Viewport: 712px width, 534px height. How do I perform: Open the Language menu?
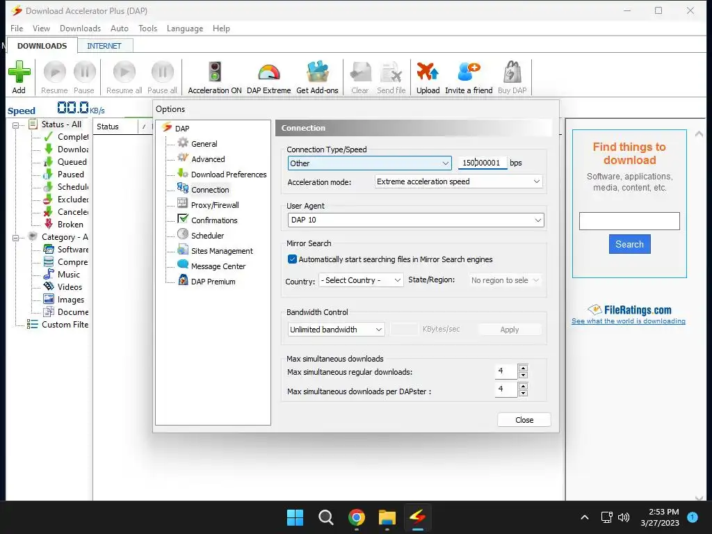pos(185,28)
